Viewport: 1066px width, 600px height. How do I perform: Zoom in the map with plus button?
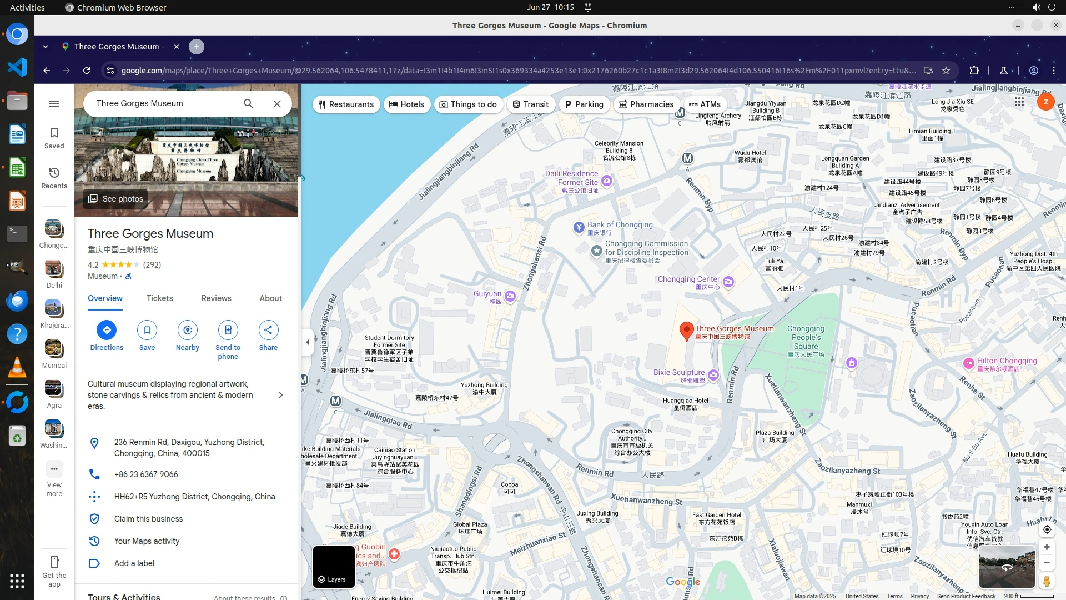pyautogui.click(x=1047, y=547)
